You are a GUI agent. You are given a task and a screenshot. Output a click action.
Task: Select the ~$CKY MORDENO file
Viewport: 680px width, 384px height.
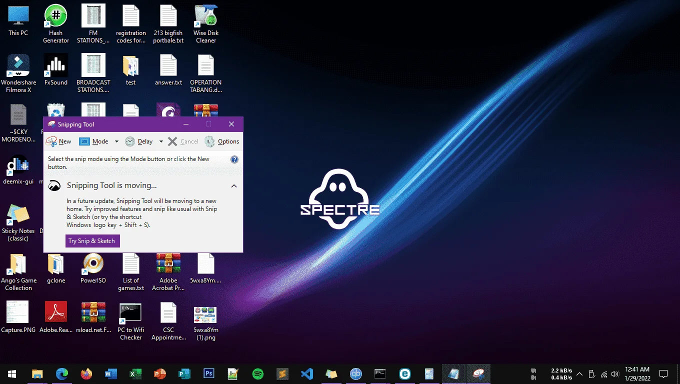pos(18,123)
